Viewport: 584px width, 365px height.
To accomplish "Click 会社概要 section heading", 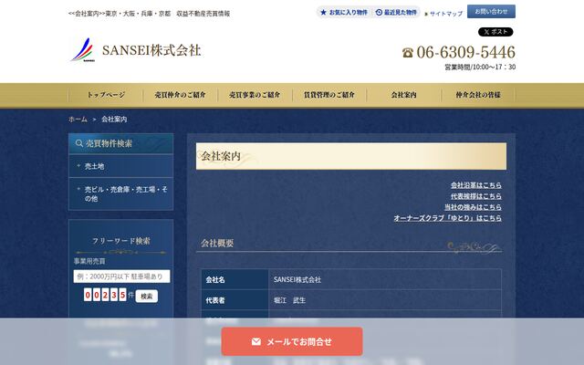I will [x=217, y=244].
